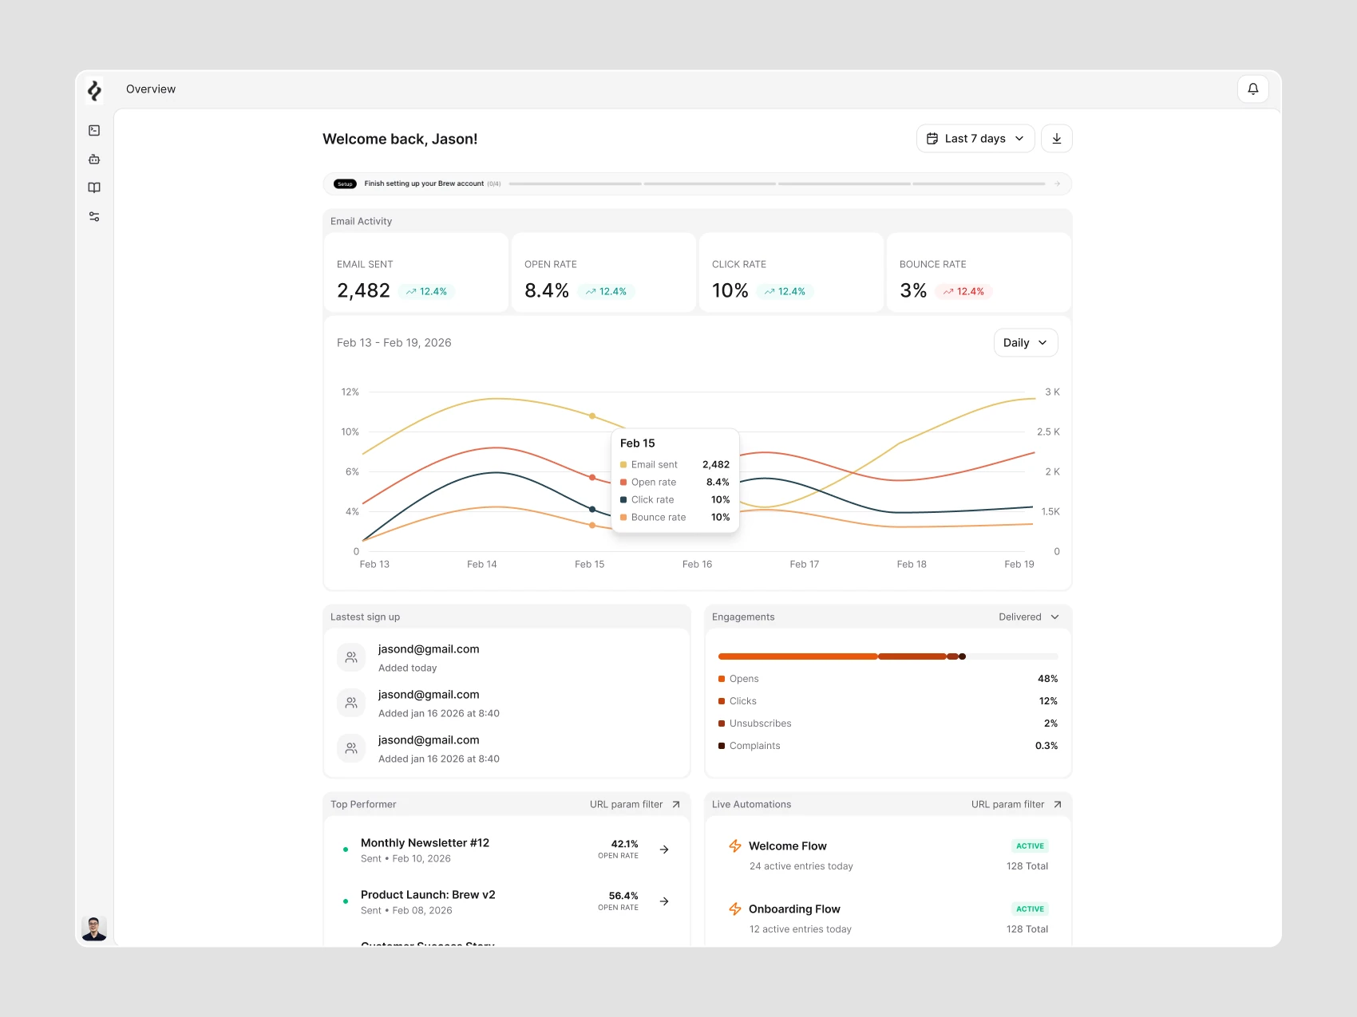The image size is (1357, 1017).
Task: Click the calendar icon in Last 7 days
Action: click(932, 139)
